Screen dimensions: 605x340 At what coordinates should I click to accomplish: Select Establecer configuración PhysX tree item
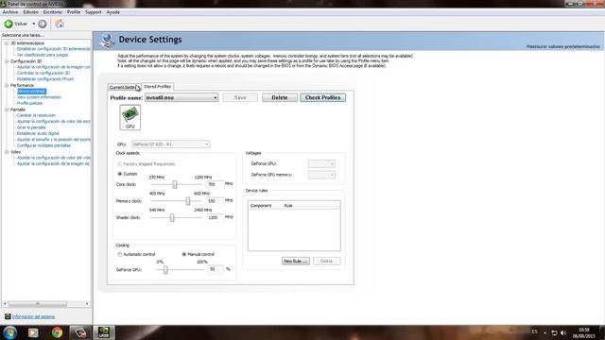click(x=45, y=79)
